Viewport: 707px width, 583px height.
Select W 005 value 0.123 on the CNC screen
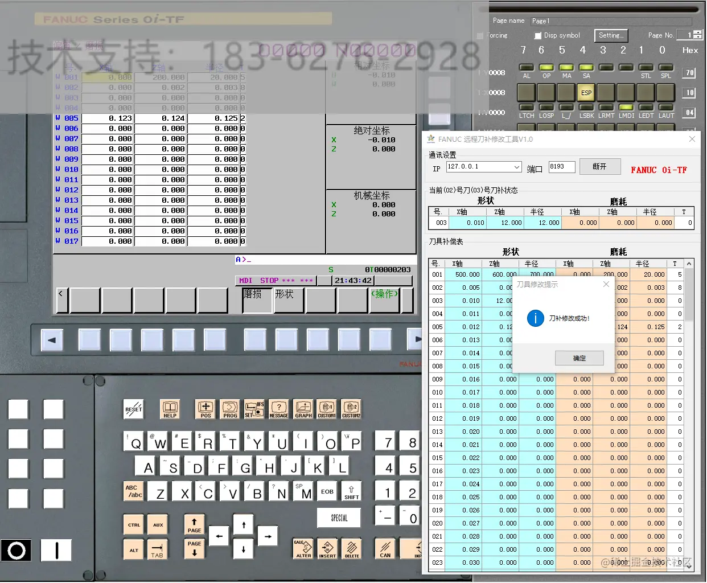click(108, 118)
